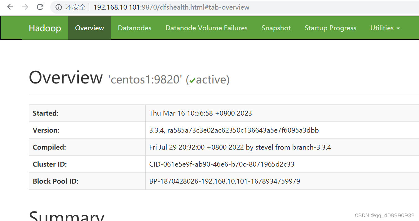The height and width of the screenshot is (221, 419).
Task: Open the site security info popup
Action: tap(58, 7)
